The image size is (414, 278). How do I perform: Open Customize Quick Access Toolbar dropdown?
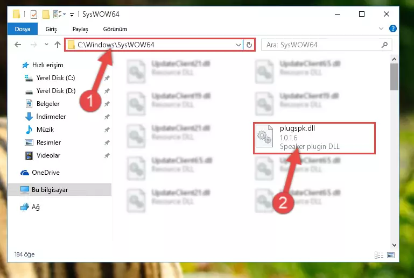pos(72,15)
